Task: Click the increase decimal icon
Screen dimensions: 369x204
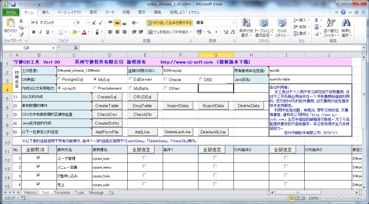Action: pyautogui.click(x=225, y=32)
